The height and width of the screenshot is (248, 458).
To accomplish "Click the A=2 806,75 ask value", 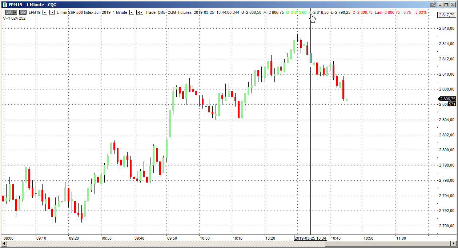I will (274, 12).
